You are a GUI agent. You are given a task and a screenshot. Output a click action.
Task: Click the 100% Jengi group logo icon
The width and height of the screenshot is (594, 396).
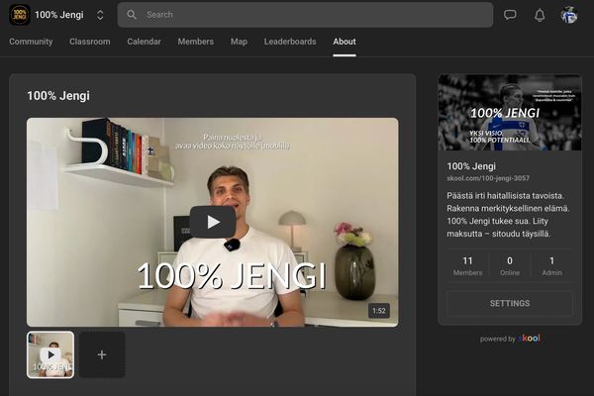tap(20, 15)
